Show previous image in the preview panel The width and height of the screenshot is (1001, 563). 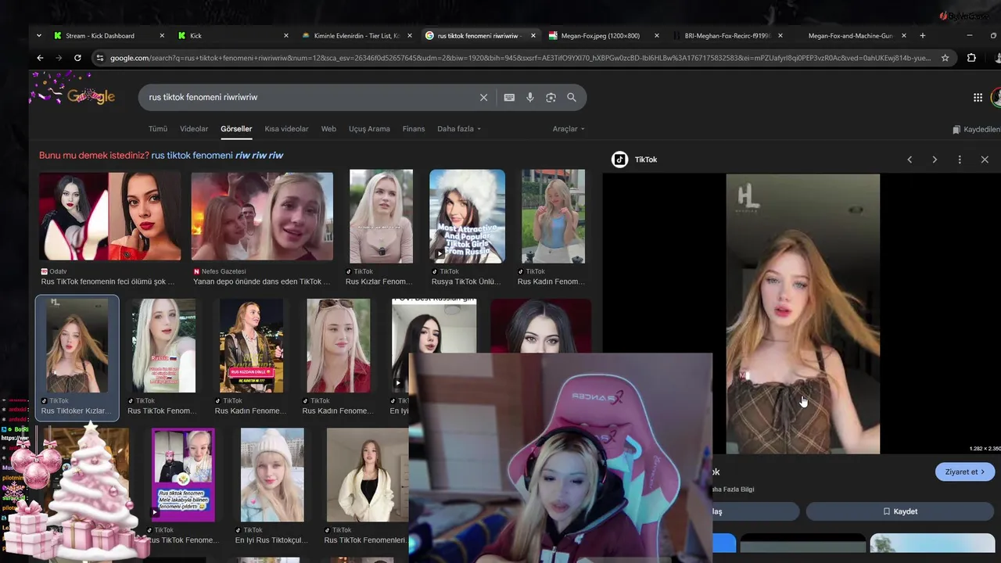[x=910, y=160]
